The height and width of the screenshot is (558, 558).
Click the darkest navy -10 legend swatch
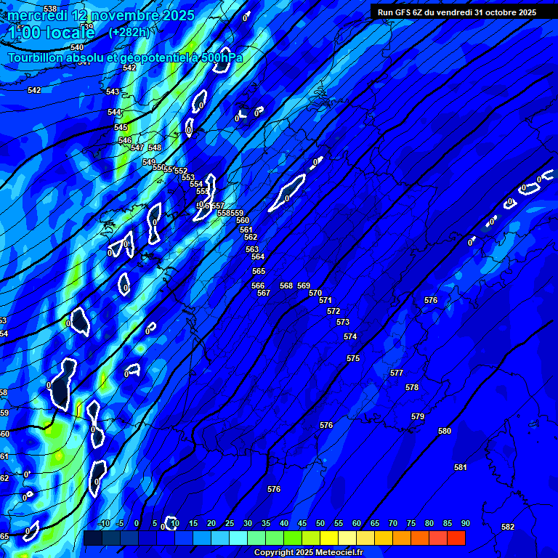[93, 538]
